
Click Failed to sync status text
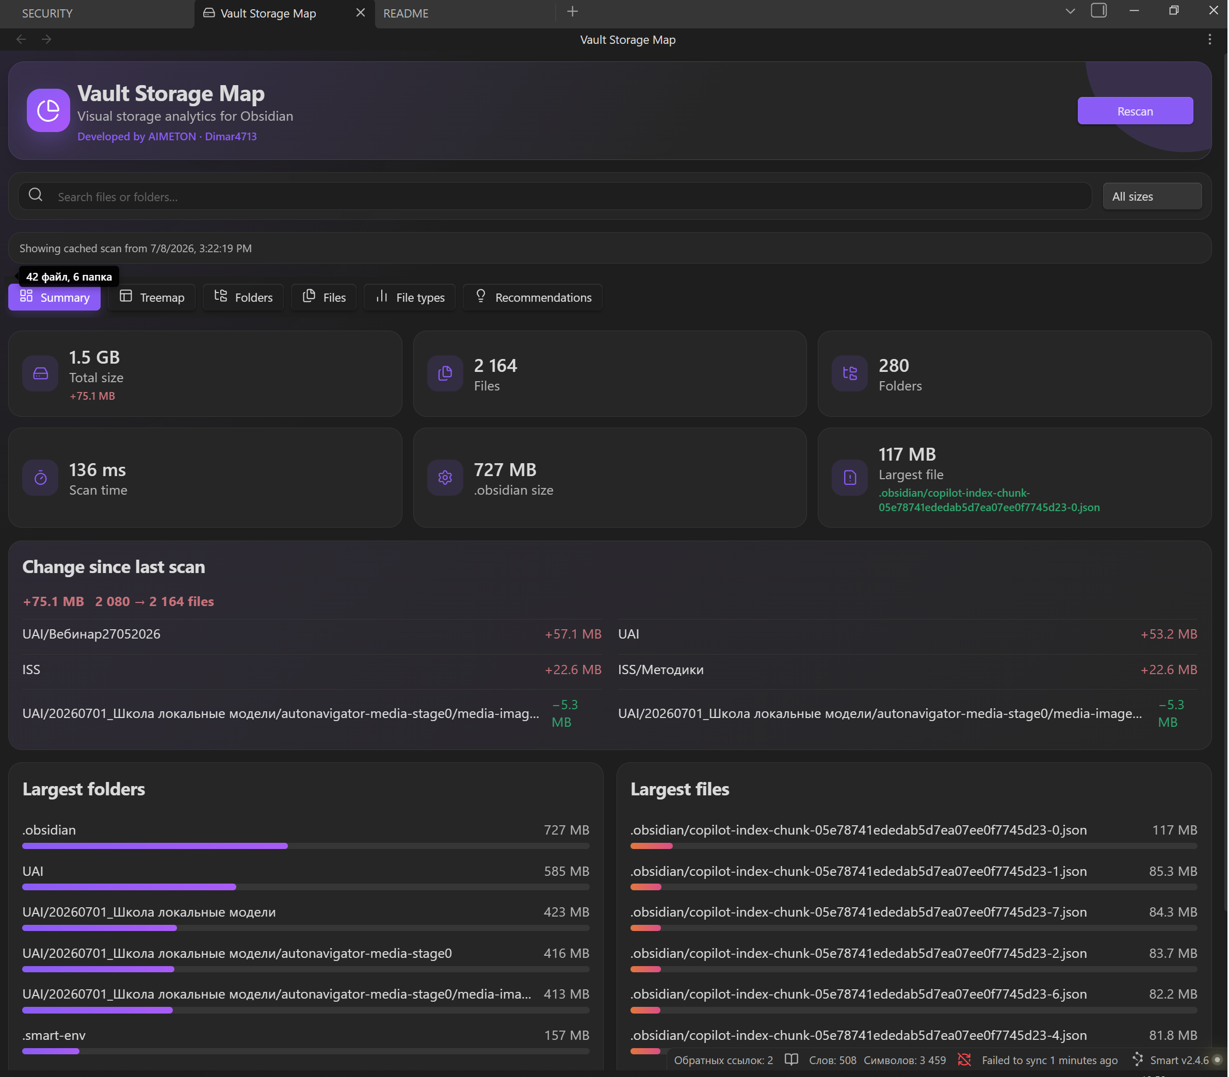pyautogui.click(x=1050, y=1060)
